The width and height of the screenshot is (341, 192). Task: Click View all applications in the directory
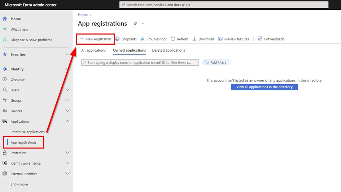(x=264, y=87)
